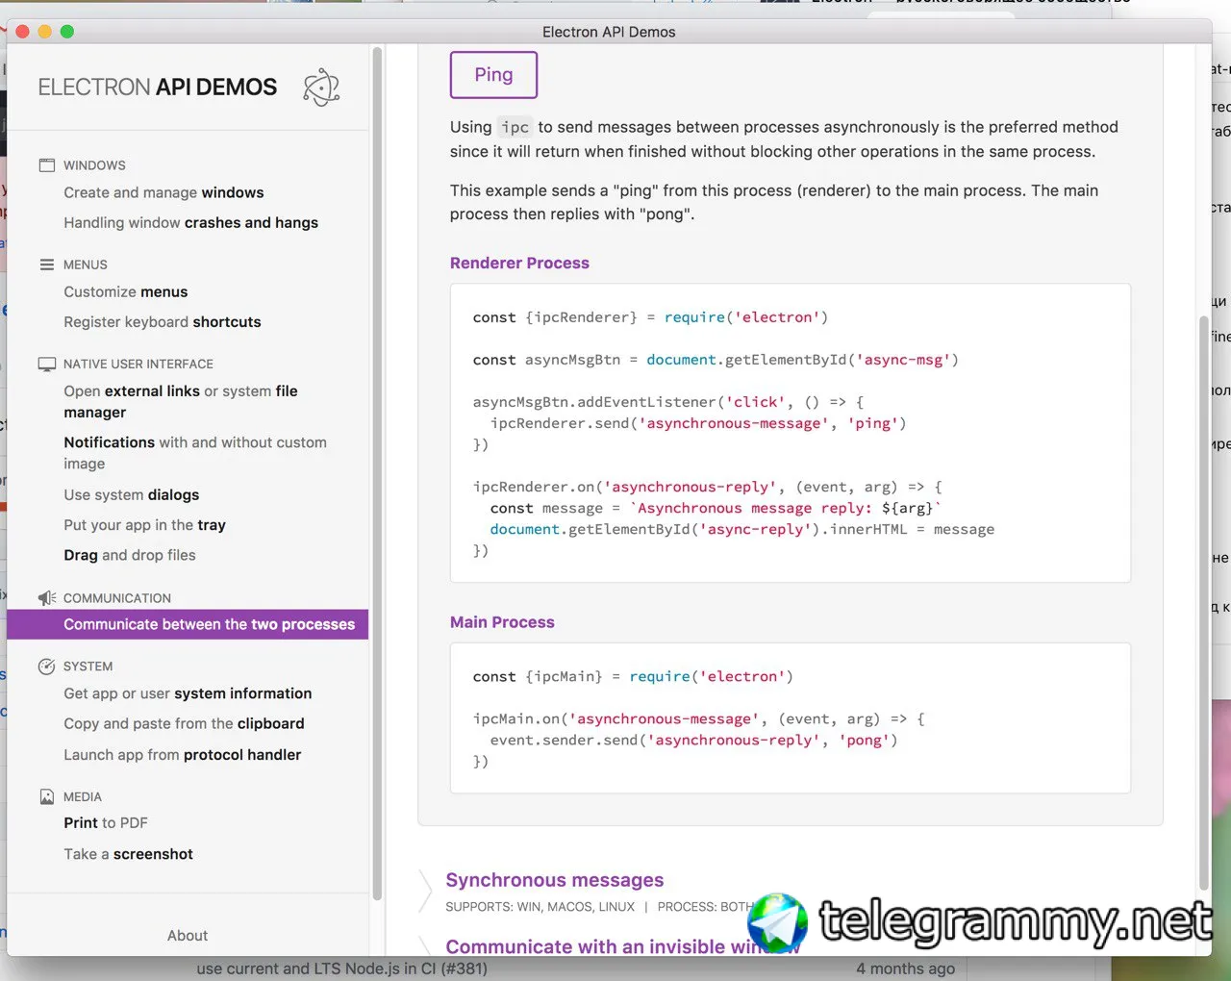The width and height of the screenshot is (1231, 981).
Task: Expand the chevron beside Synchronous messages
Action: pyautogui.click(x=425, y=892)
